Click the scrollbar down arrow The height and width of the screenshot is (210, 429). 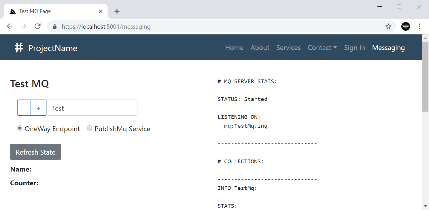click(425, 206)
